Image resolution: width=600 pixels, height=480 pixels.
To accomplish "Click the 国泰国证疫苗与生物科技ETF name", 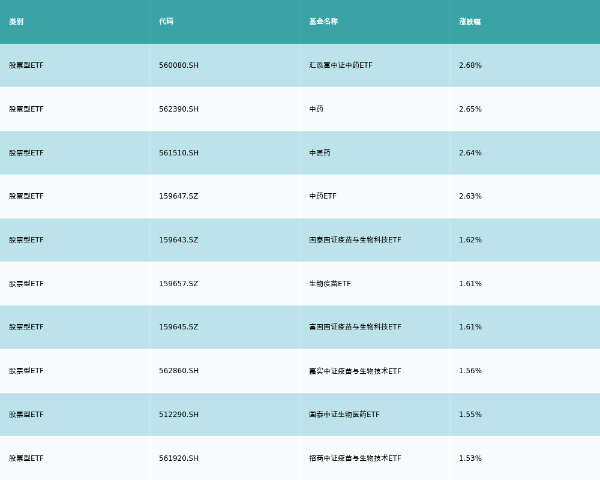I will tap(355, 240).
